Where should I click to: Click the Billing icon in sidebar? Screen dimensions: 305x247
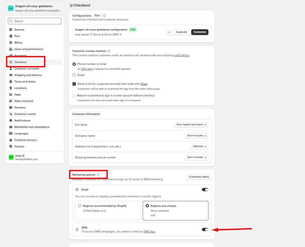pyautogui.click(x=11, y=43)
